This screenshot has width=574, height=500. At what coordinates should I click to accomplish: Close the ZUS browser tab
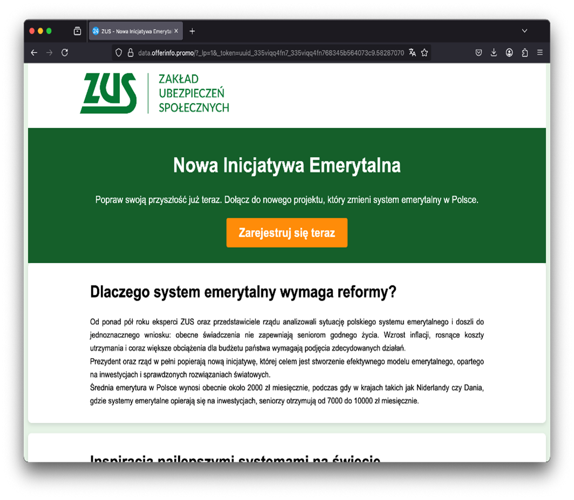[176, 31]
